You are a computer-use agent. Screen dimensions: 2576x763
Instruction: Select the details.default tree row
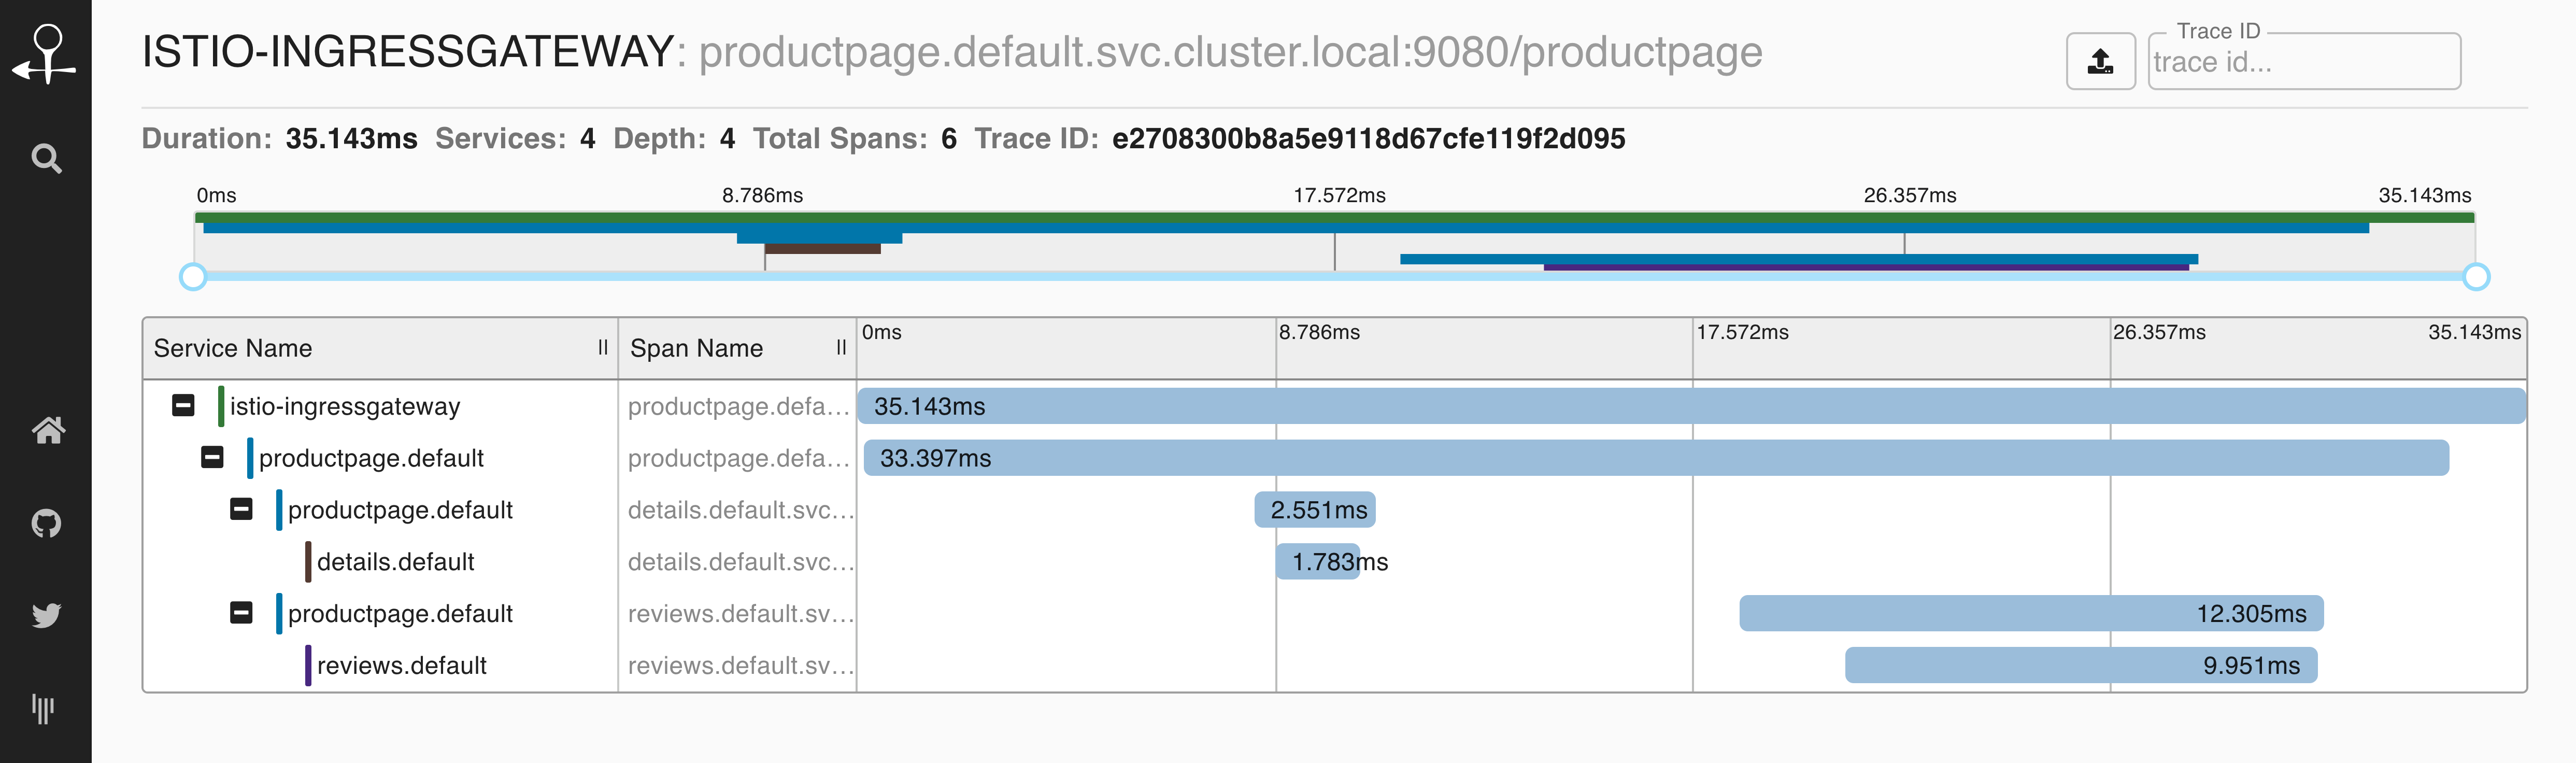(x=395, y=562)
